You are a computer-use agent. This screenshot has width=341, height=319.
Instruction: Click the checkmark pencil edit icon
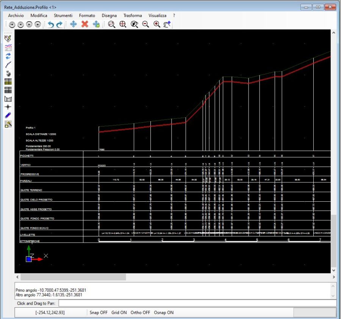point(8,39)
